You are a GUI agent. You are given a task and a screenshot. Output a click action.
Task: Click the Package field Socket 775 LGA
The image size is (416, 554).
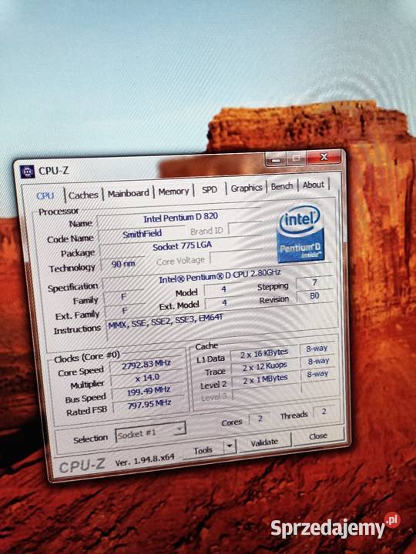coord(182,246)
